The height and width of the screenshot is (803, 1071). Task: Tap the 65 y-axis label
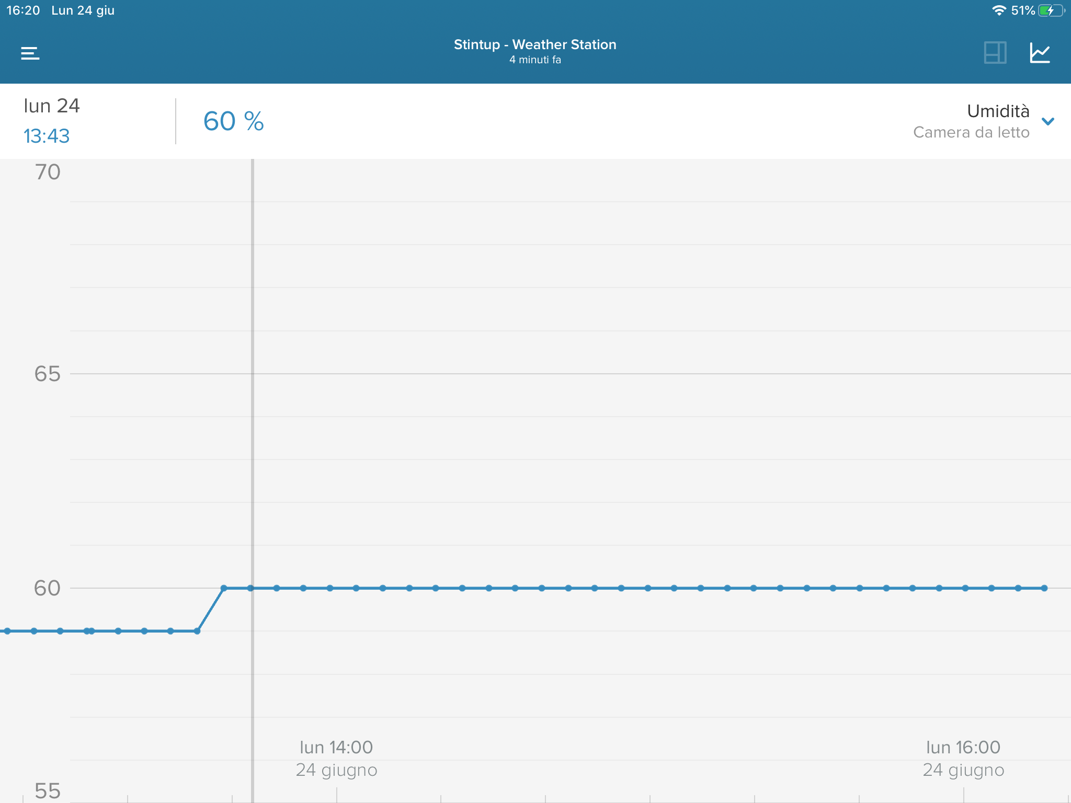click(47, 374)
